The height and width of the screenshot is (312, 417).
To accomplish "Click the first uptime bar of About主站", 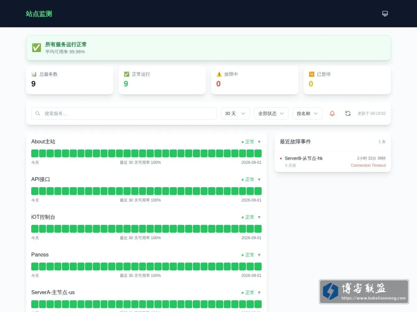I will tap(35, 153).
